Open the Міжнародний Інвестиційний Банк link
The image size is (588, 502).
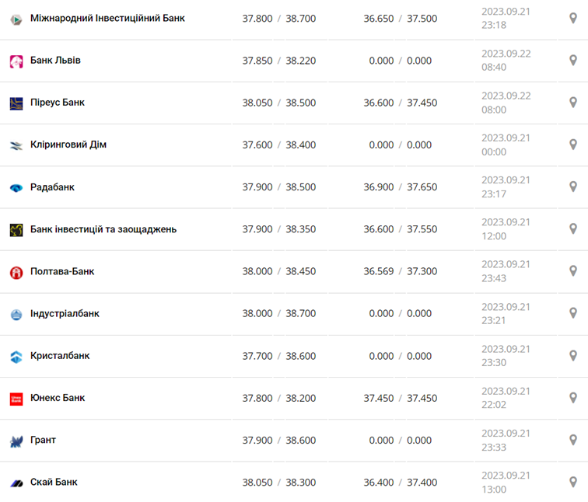tap(107, 18)
